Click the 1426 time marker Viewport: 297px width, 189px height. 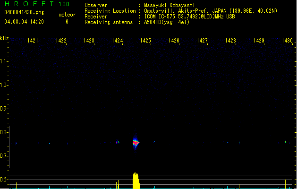point(174,41)
